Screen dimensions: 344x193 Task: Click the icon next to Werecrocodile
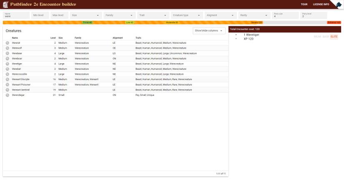pos(8,74)
